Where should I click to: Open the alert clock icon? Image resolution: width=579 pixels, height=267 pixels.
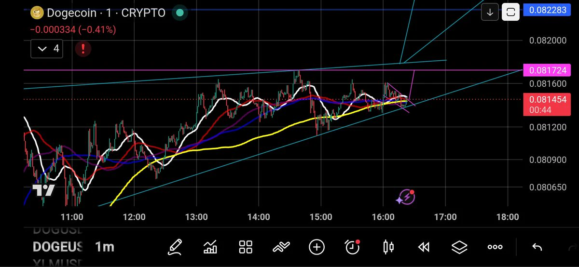point(353,247)
